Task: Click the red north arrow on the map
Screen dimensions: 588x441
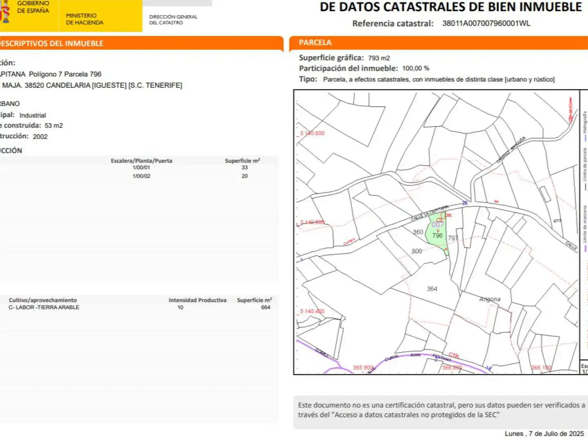Action: (571, 109)
